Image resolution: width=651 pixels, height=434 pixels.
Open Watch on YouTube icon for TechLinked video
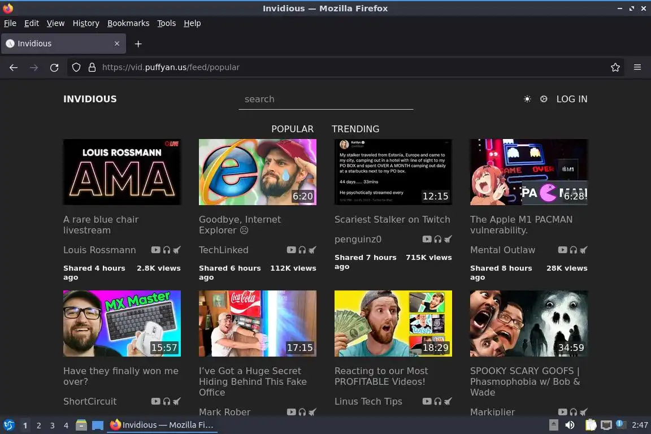[x=292, y=250]
